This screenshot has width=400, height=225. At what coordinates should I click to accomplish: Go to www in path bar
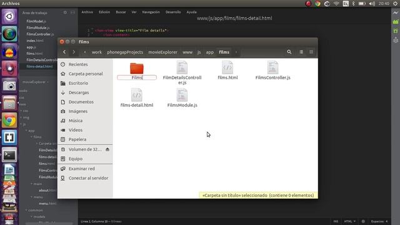(187, 52)
